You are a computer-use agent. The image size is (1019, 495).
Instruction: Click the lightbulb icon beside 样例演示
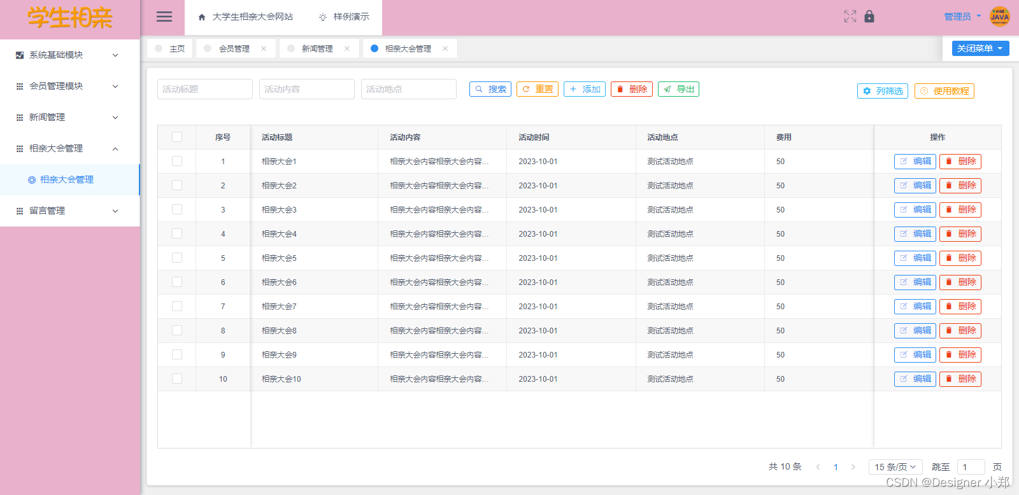(x=323, y=17)
